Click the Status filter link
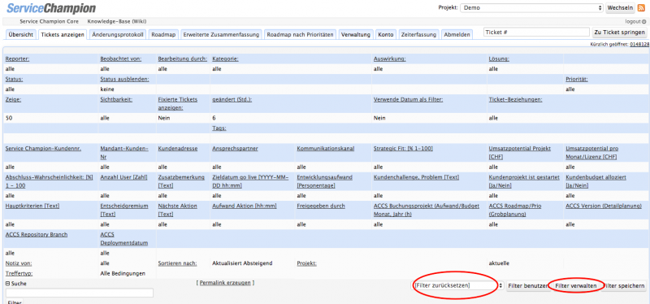 [x=14, y=79]
